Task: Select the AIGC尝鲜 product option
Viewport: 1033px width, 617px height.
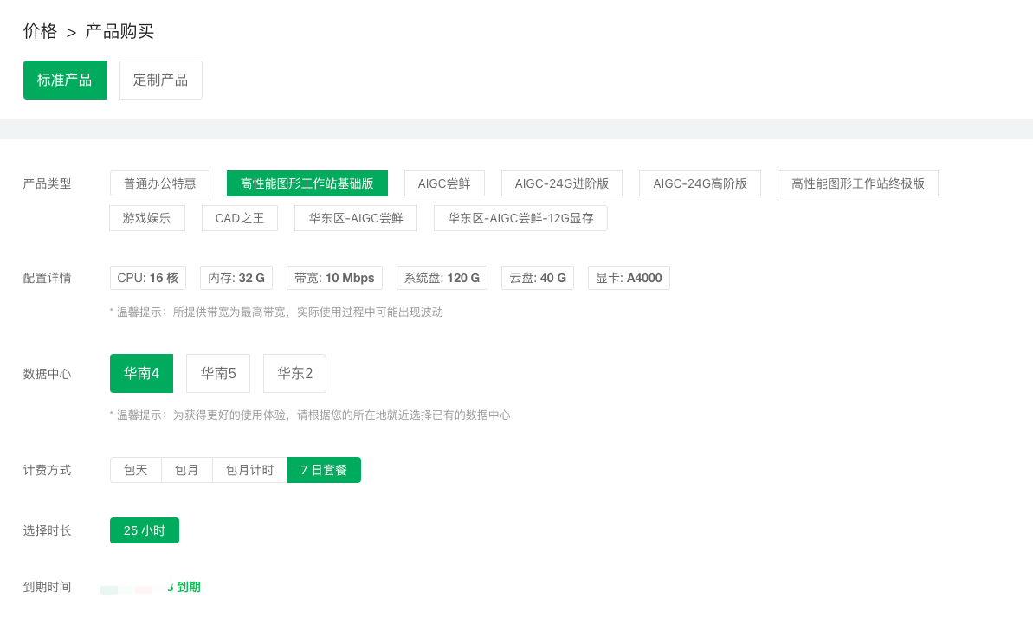Action: (x=444, y=183)
